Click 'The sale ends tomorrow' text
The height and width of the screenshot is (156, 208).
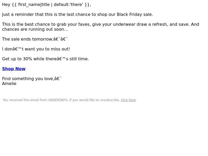28,39
